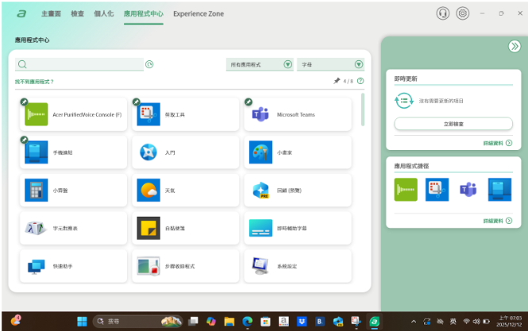Viewport: 528px width, 331px height.
Task: Go to the Experience Zone tab
Action: [x=198, y=13]
